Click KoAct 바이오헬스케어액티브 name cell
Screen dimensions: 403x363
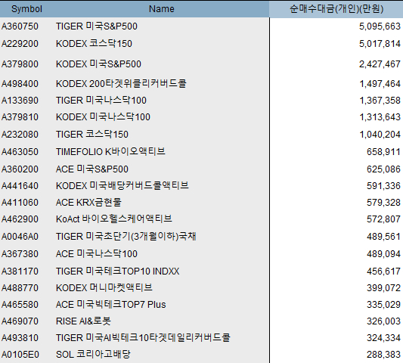114,219
